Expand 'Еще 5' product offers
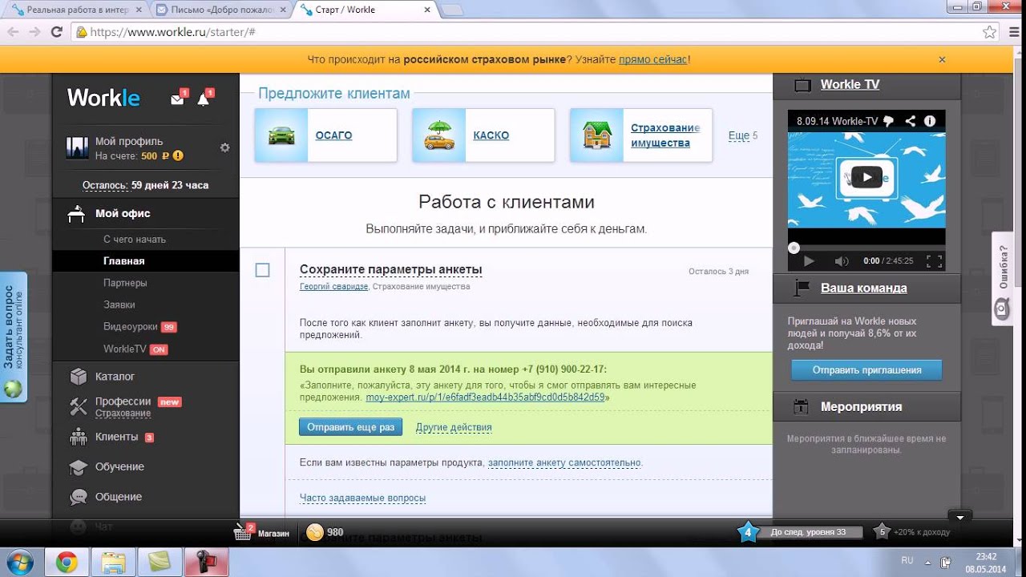This screenshot has height=577, width=1026. click(x=742, y=135)
